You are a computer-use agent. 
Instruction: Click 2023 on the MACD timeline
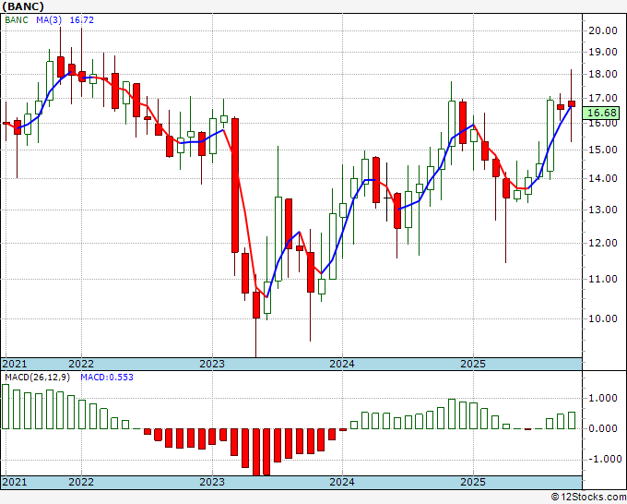point(212,482)
